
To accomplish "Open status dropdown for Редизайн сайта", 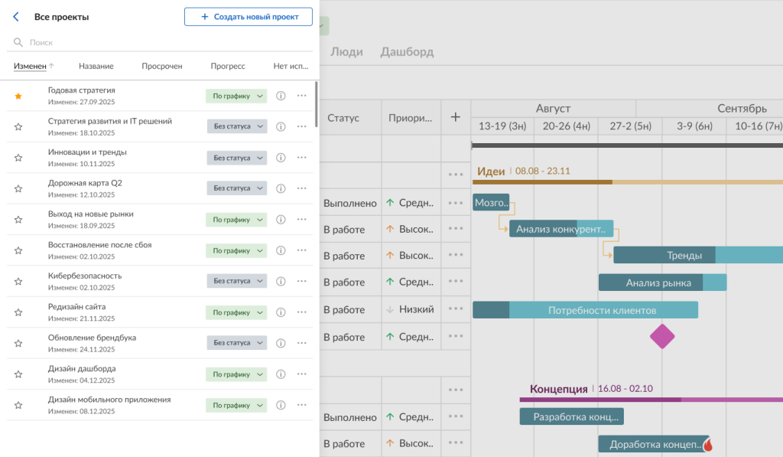I will coord(236,312).
